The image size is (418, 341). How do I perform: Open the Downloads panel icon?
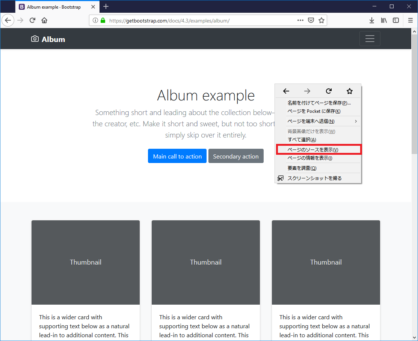[x=371, y=20]
